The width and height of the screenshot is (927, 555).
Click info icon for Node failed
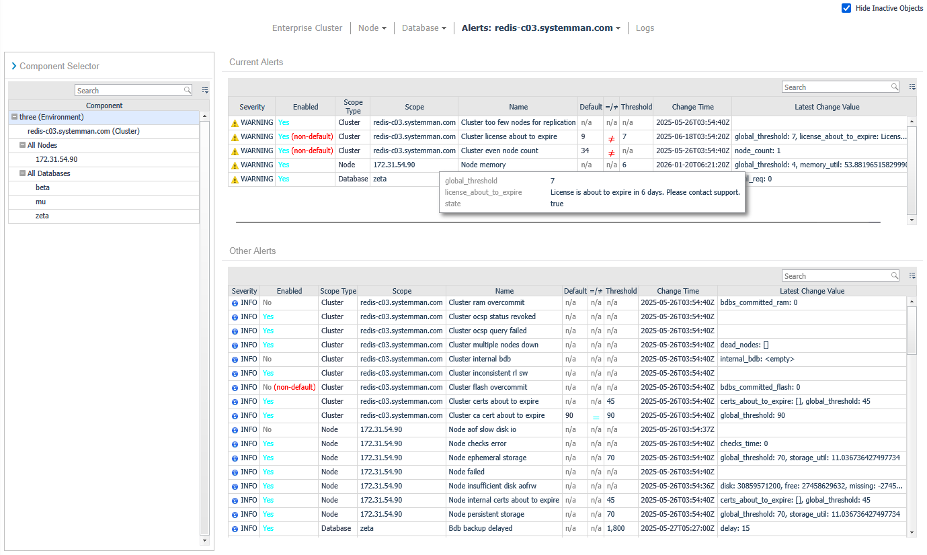pos(235,472)
